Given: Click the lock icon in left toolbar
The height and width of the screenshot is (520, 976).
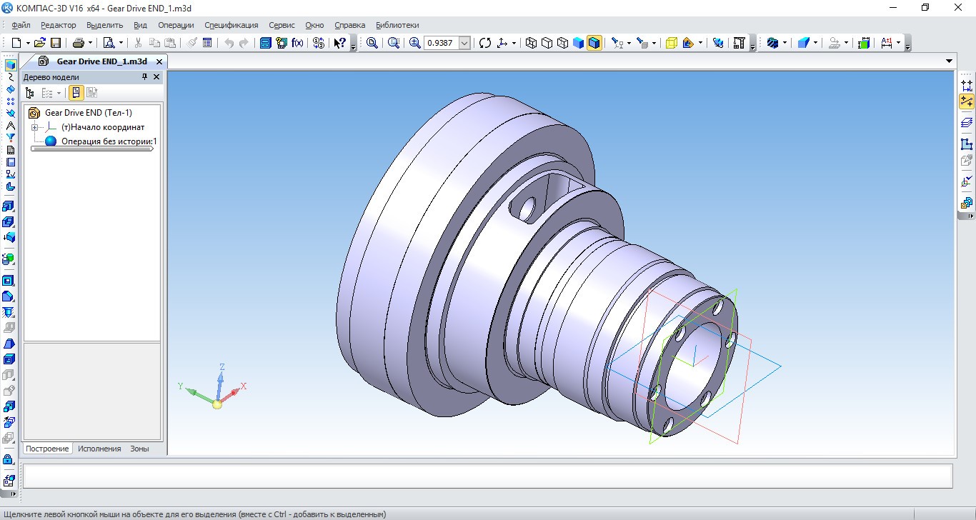Looking at the screenshot, I should 9,459.
